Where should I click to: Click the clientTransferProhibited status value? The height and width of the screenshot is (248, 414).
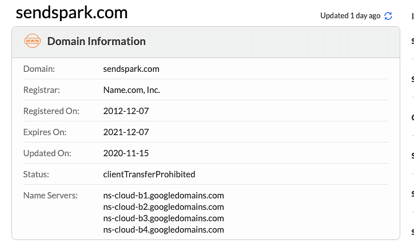click(x=149, y=174)
